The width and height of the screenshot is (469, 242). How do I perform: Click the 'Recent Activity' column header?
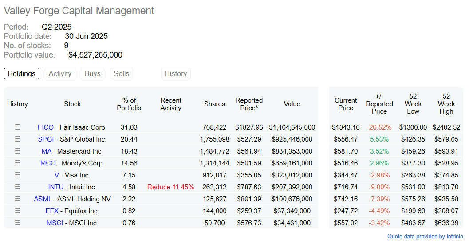(171, 104)
